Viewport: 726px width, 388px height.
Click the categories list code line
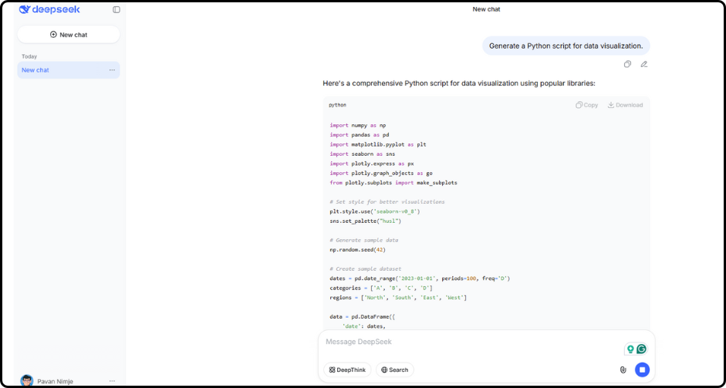381,288
